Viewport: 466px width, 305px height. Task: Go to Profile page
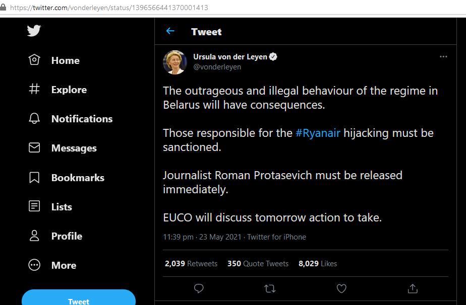tap(55, 236)
